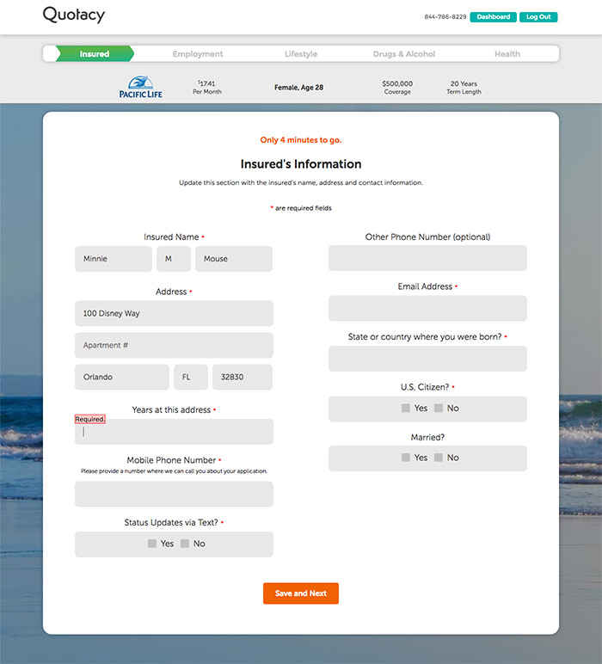Click the Other Phone Number field
This screenshot has width=602, height=664.
tap(427, 258)
